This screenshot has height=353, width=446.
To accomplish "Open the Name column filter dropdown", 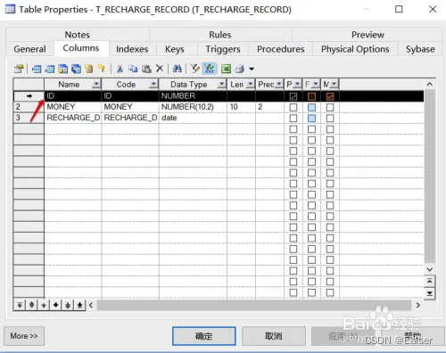I will pyautogui.click(x=96, y=84).
